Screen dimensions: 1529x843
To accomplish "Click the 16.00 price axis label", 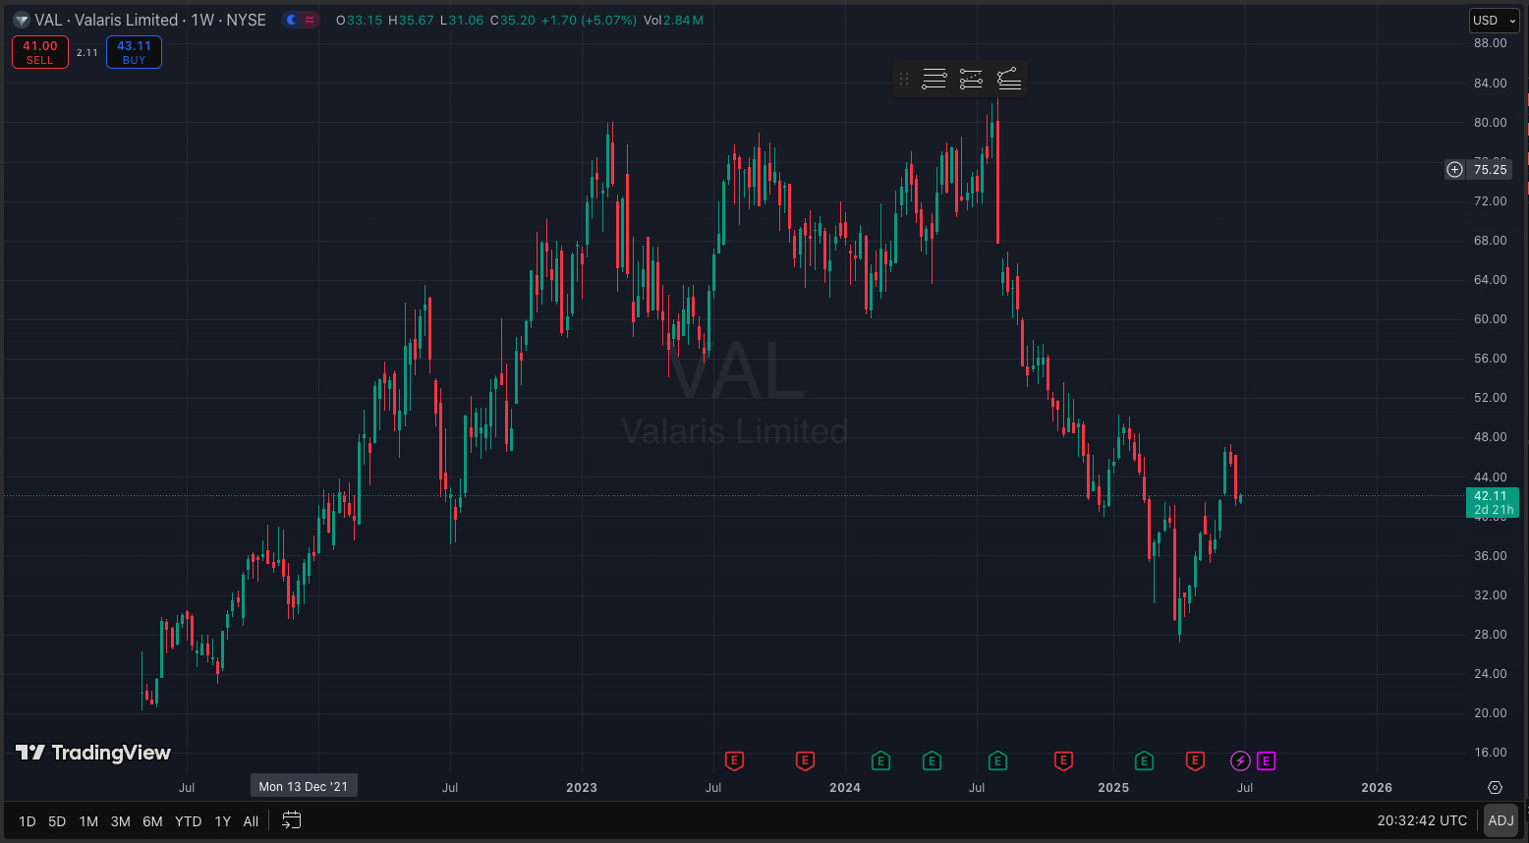I will 1490,753.
